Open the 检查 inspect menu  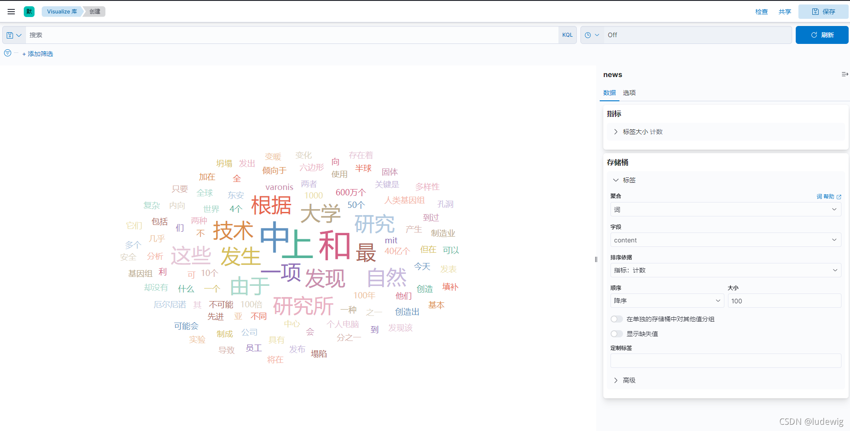point(762,12)
